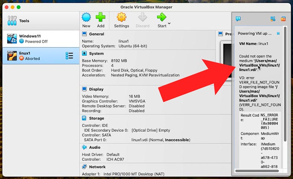Click the VMSVGA graphics controller value

tap(137, 101)
